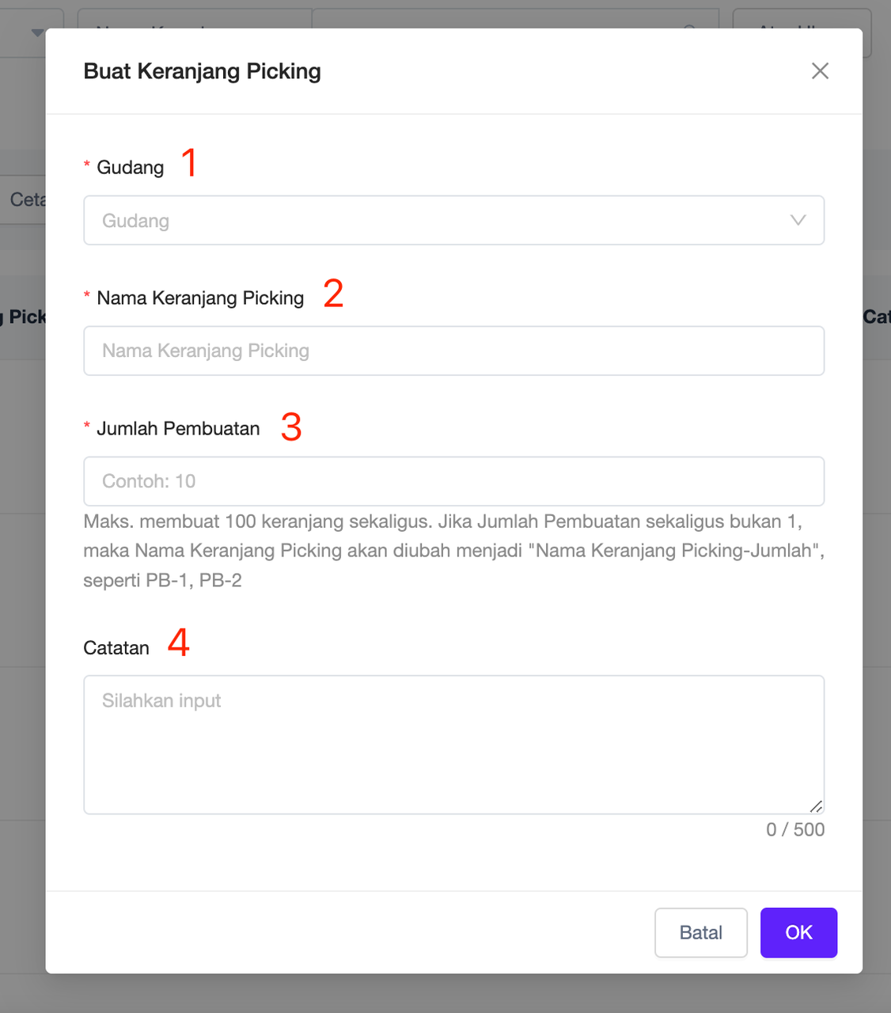This screenshot has width=891, height=1013.
Task: Confirm with the purple OK button
Action: pyautogui.click(x=798, y=932)
